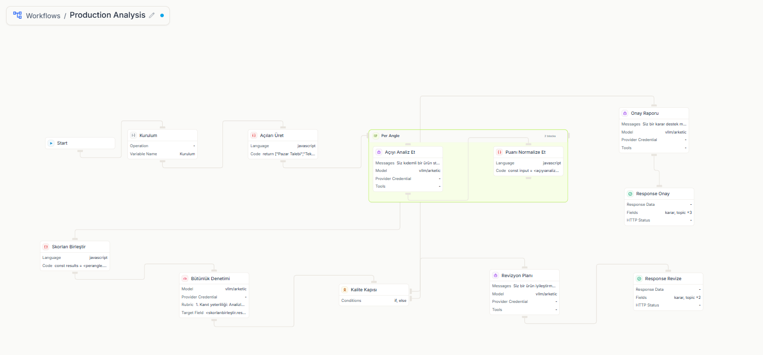The height and width of the screenshot is (355, 763).
Task: Click Fields row in Response Revize
Action: [668, 297]
